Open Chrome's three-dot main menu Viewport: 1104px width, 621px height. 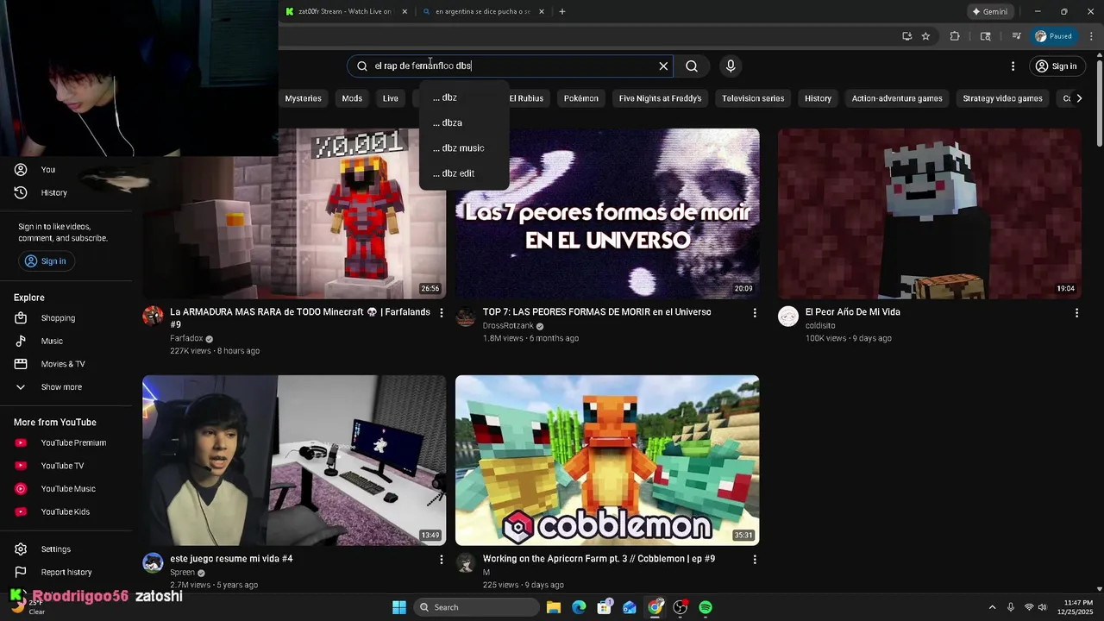(1089, 36)
